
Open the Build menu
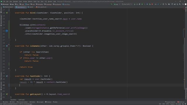coord(35,1)
